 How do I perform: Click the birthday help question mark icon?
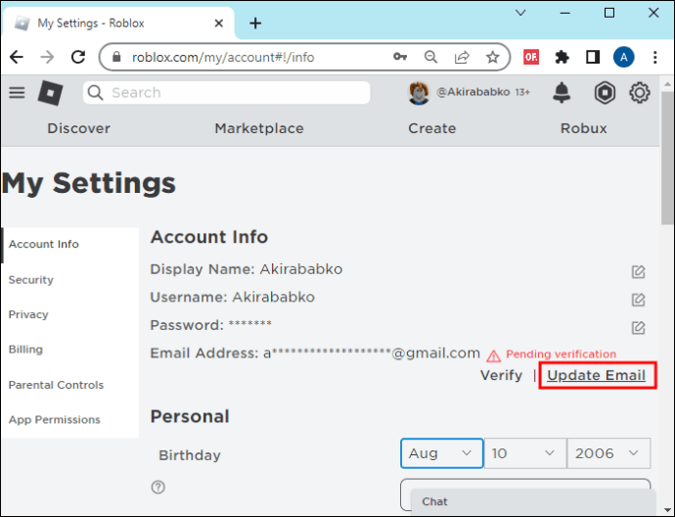coord(157,488)
